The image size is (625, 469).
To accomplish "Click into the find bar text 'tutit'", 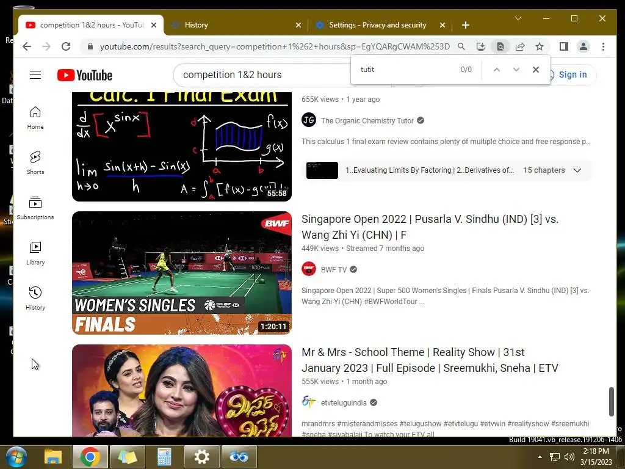I will tap(367, 70).
